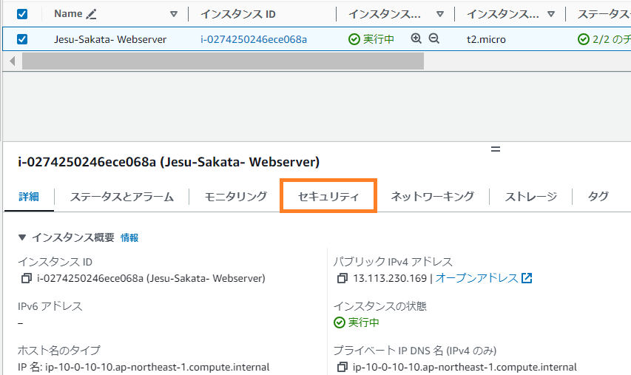Switch to the 詳細 tab
631x375 pixels.
29,197
